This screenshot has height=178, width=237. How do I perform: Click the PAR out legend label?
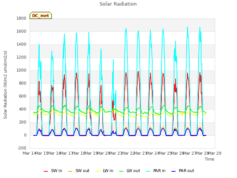tap(186, 171)
